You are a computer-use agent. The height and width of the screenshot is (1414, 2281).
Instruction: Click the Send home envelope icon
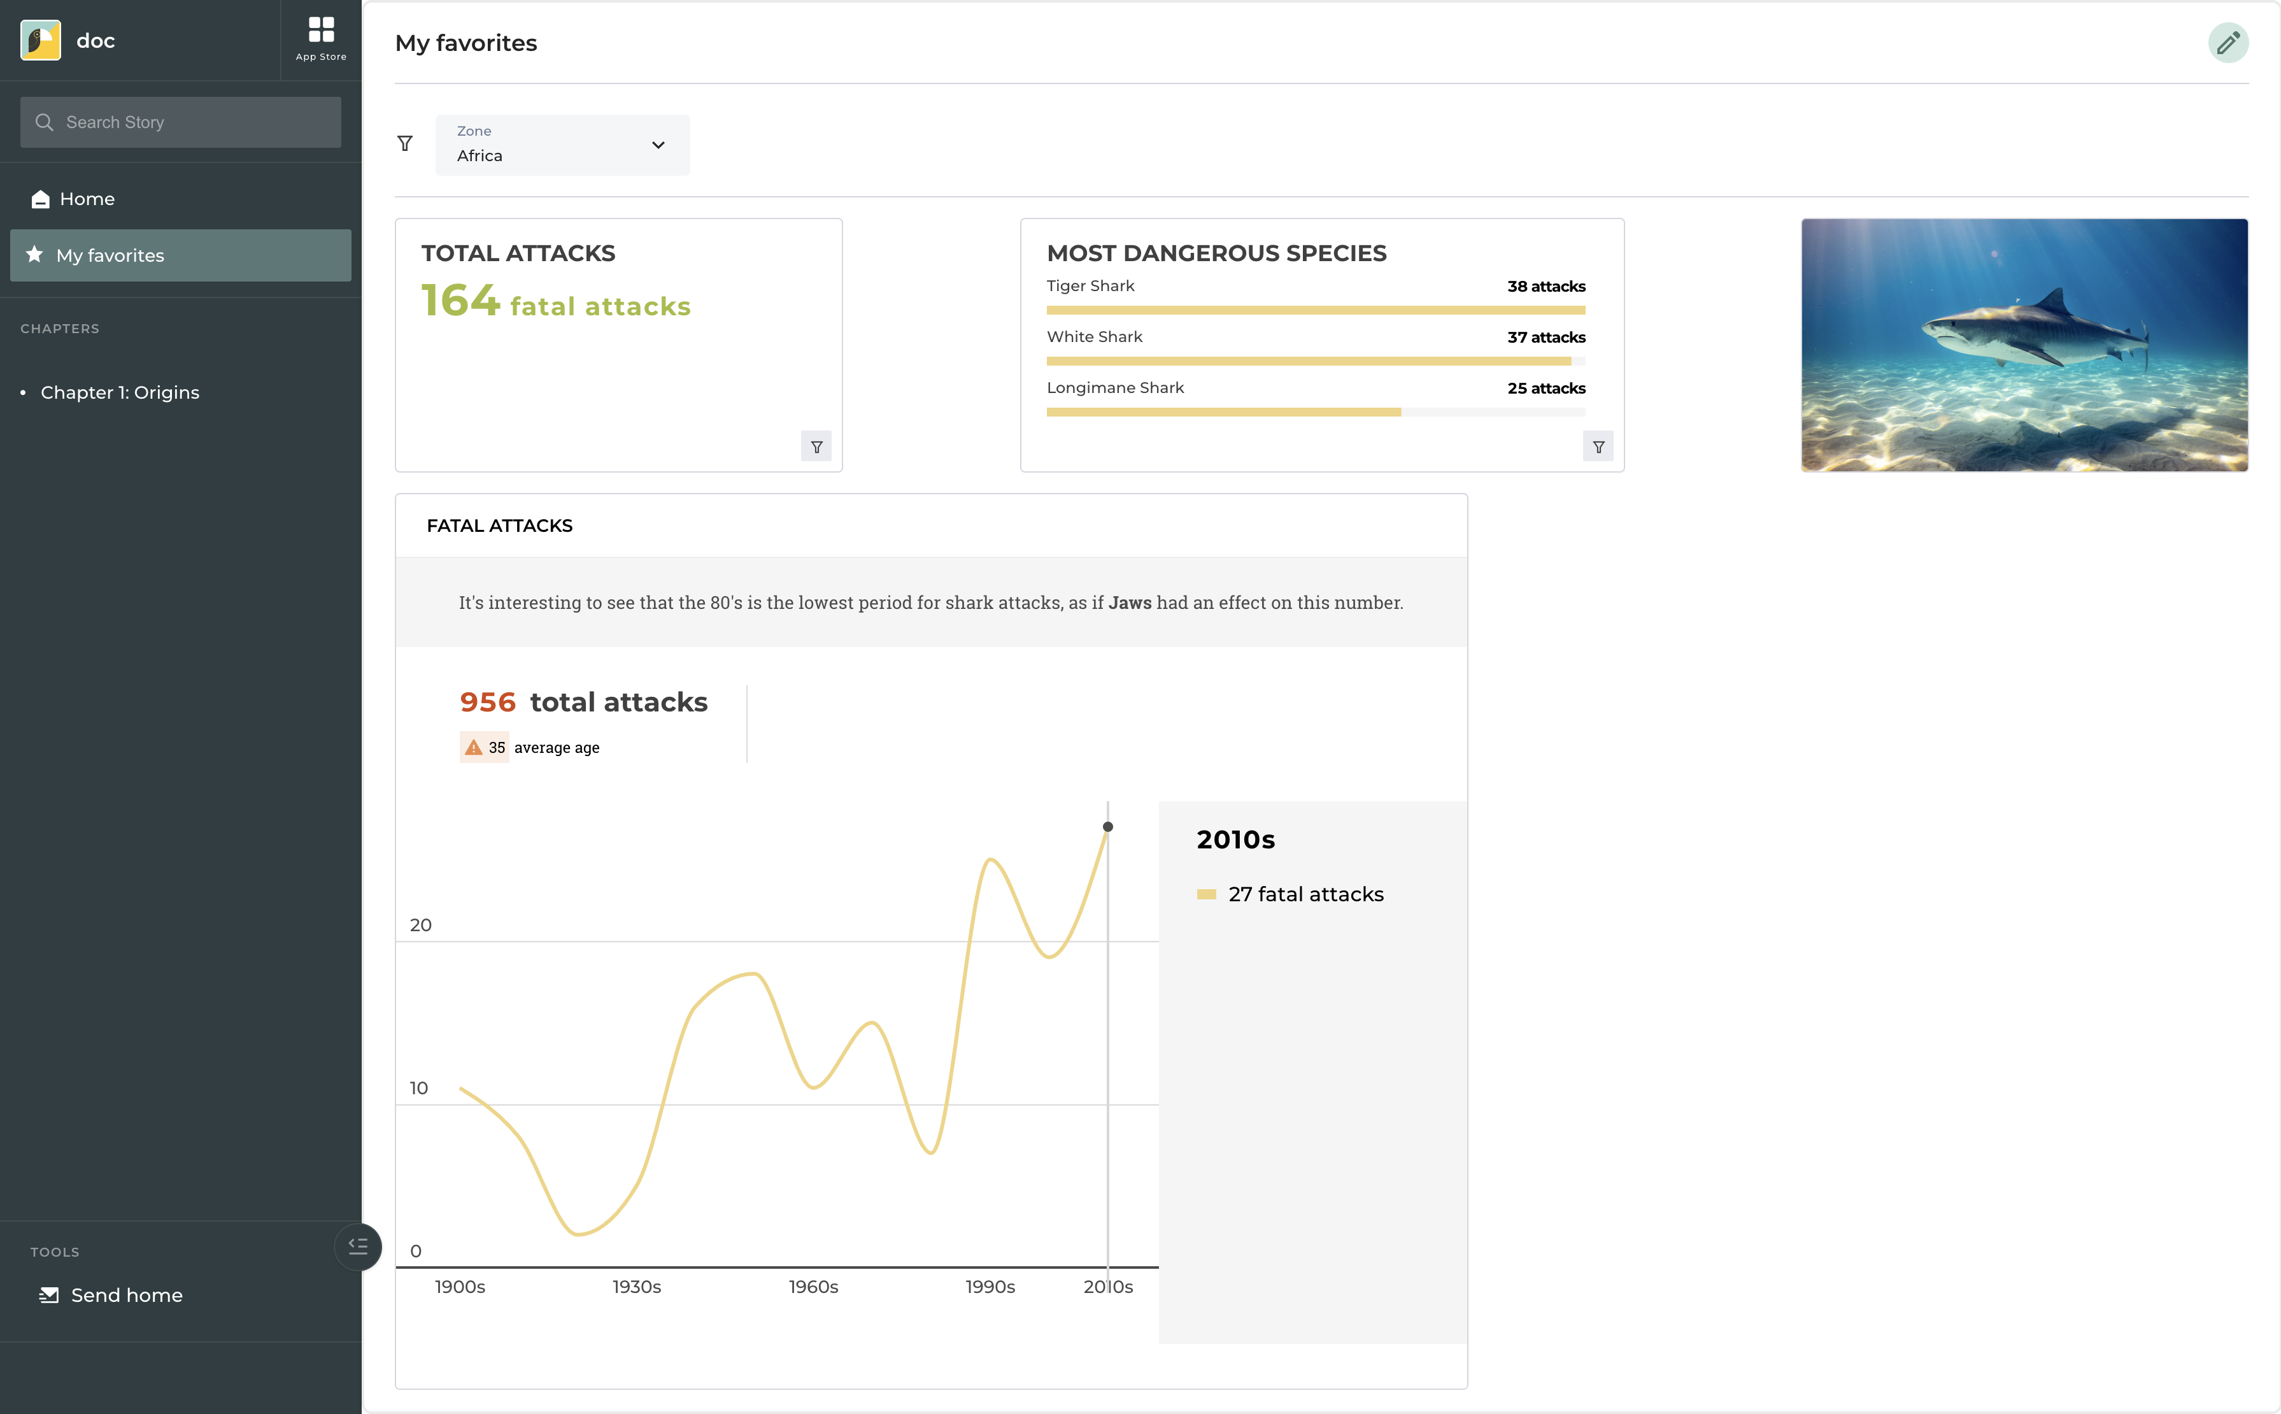pyautogui.click(x=48, y=1296)
